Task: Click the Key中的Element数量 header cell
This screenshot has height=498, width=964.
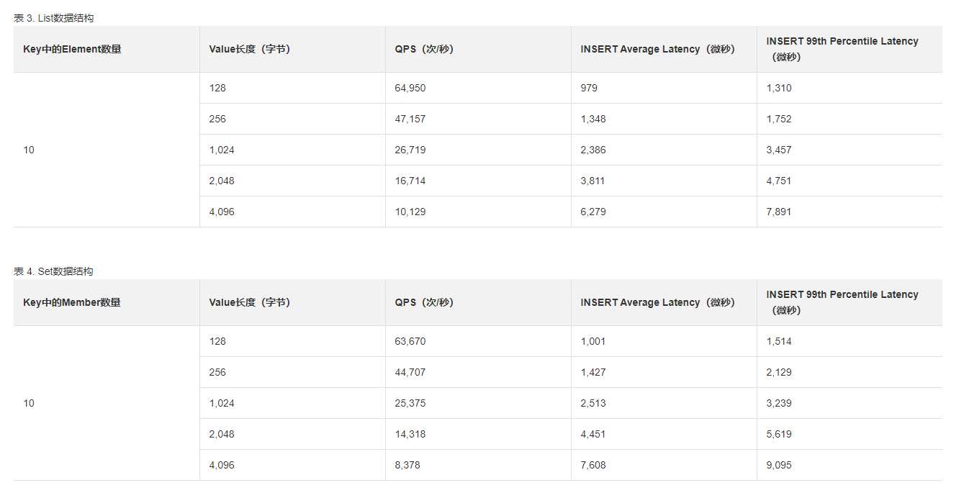Action: tap(72, 49)
